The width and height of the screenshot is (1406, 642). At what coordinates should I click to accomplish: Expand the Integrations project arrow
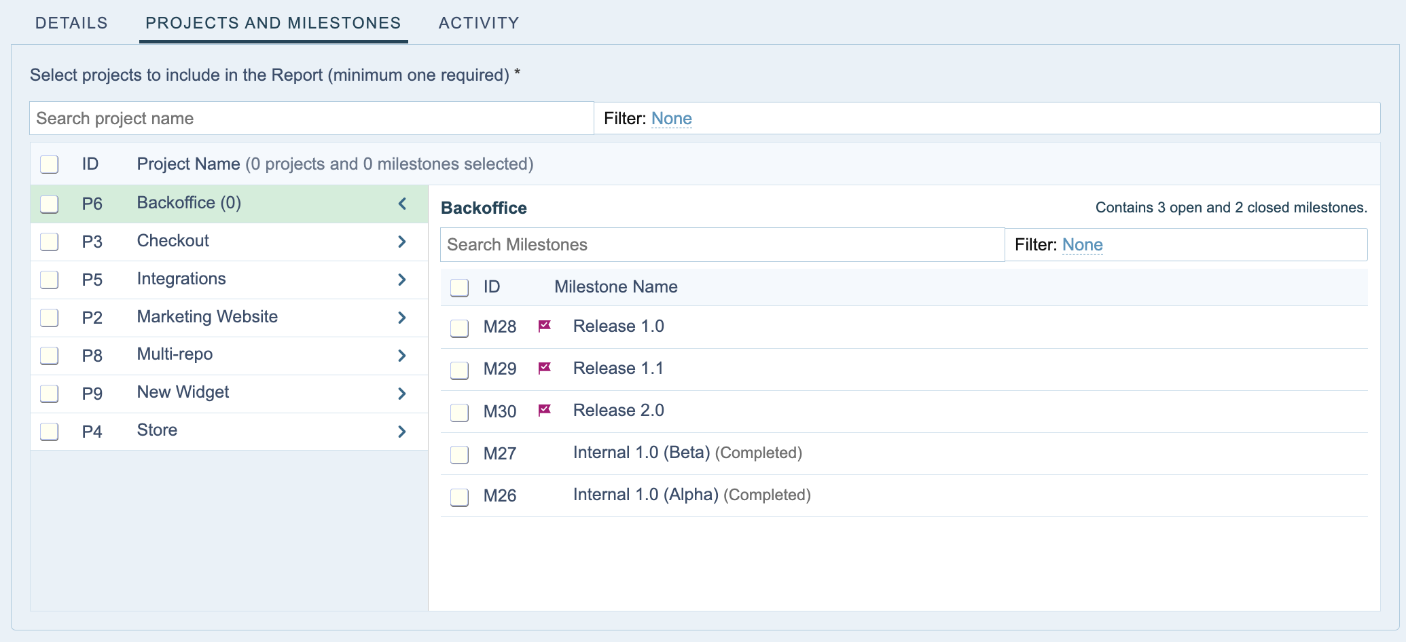click(402, 280)
